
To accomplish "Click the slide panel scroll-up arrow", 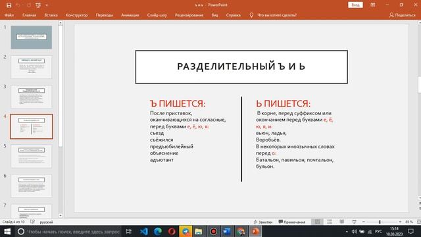I will [x=61, y=23].
